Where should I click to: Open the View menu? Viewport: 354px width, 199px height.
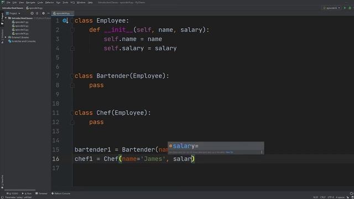[21, 2]
